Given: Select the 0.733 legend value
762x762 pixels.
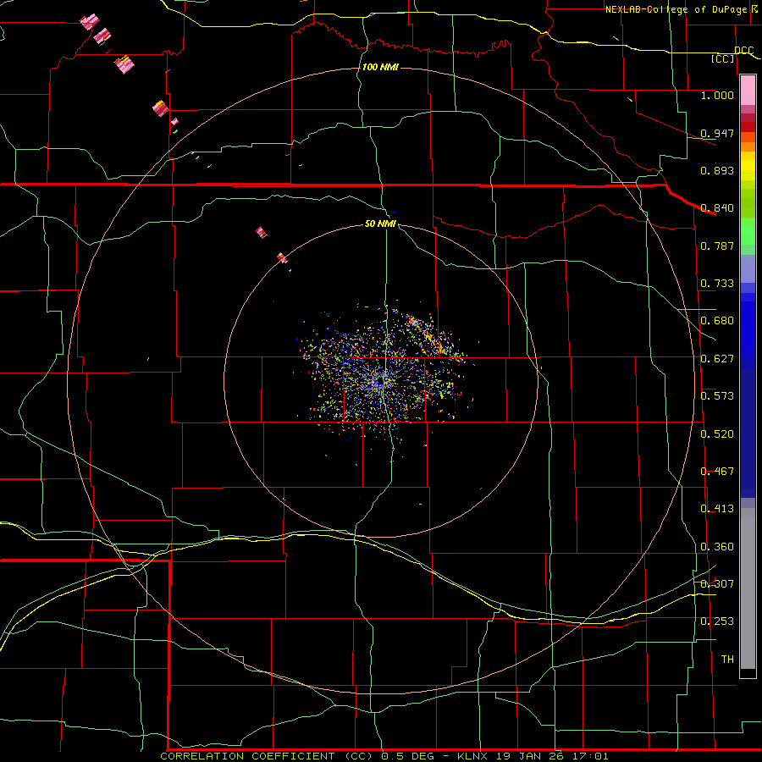Looking at the screenshot, I should pos(717,284).
